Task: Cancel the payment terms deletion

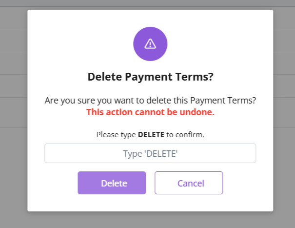Action: click(189, 183)
